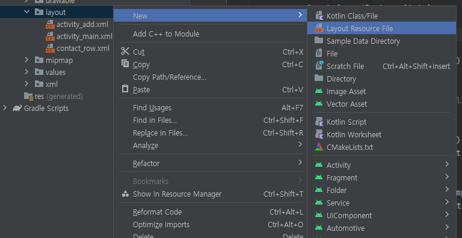462x238 pixels.
Task: Click the Paste clipboard icon
Action: pos(125,89)
